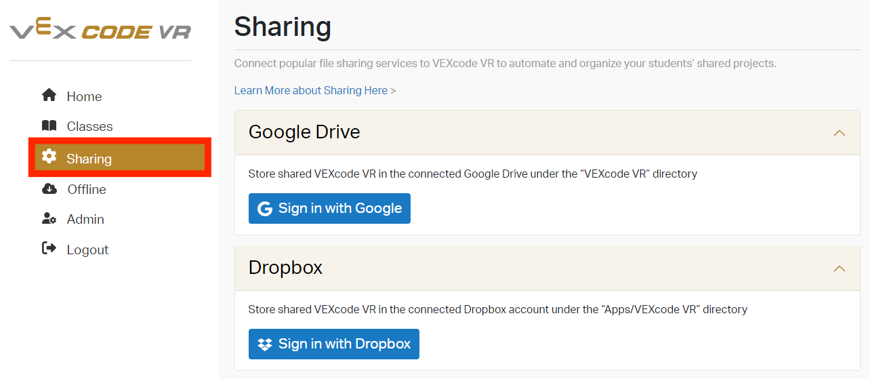Click the Logout arrow icon
The height and width of the screenshot is (379, 870).
pyautogui.click(x=49, y=249)
